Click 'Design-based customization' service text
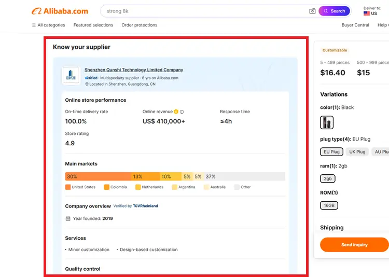 click(149, 250)
